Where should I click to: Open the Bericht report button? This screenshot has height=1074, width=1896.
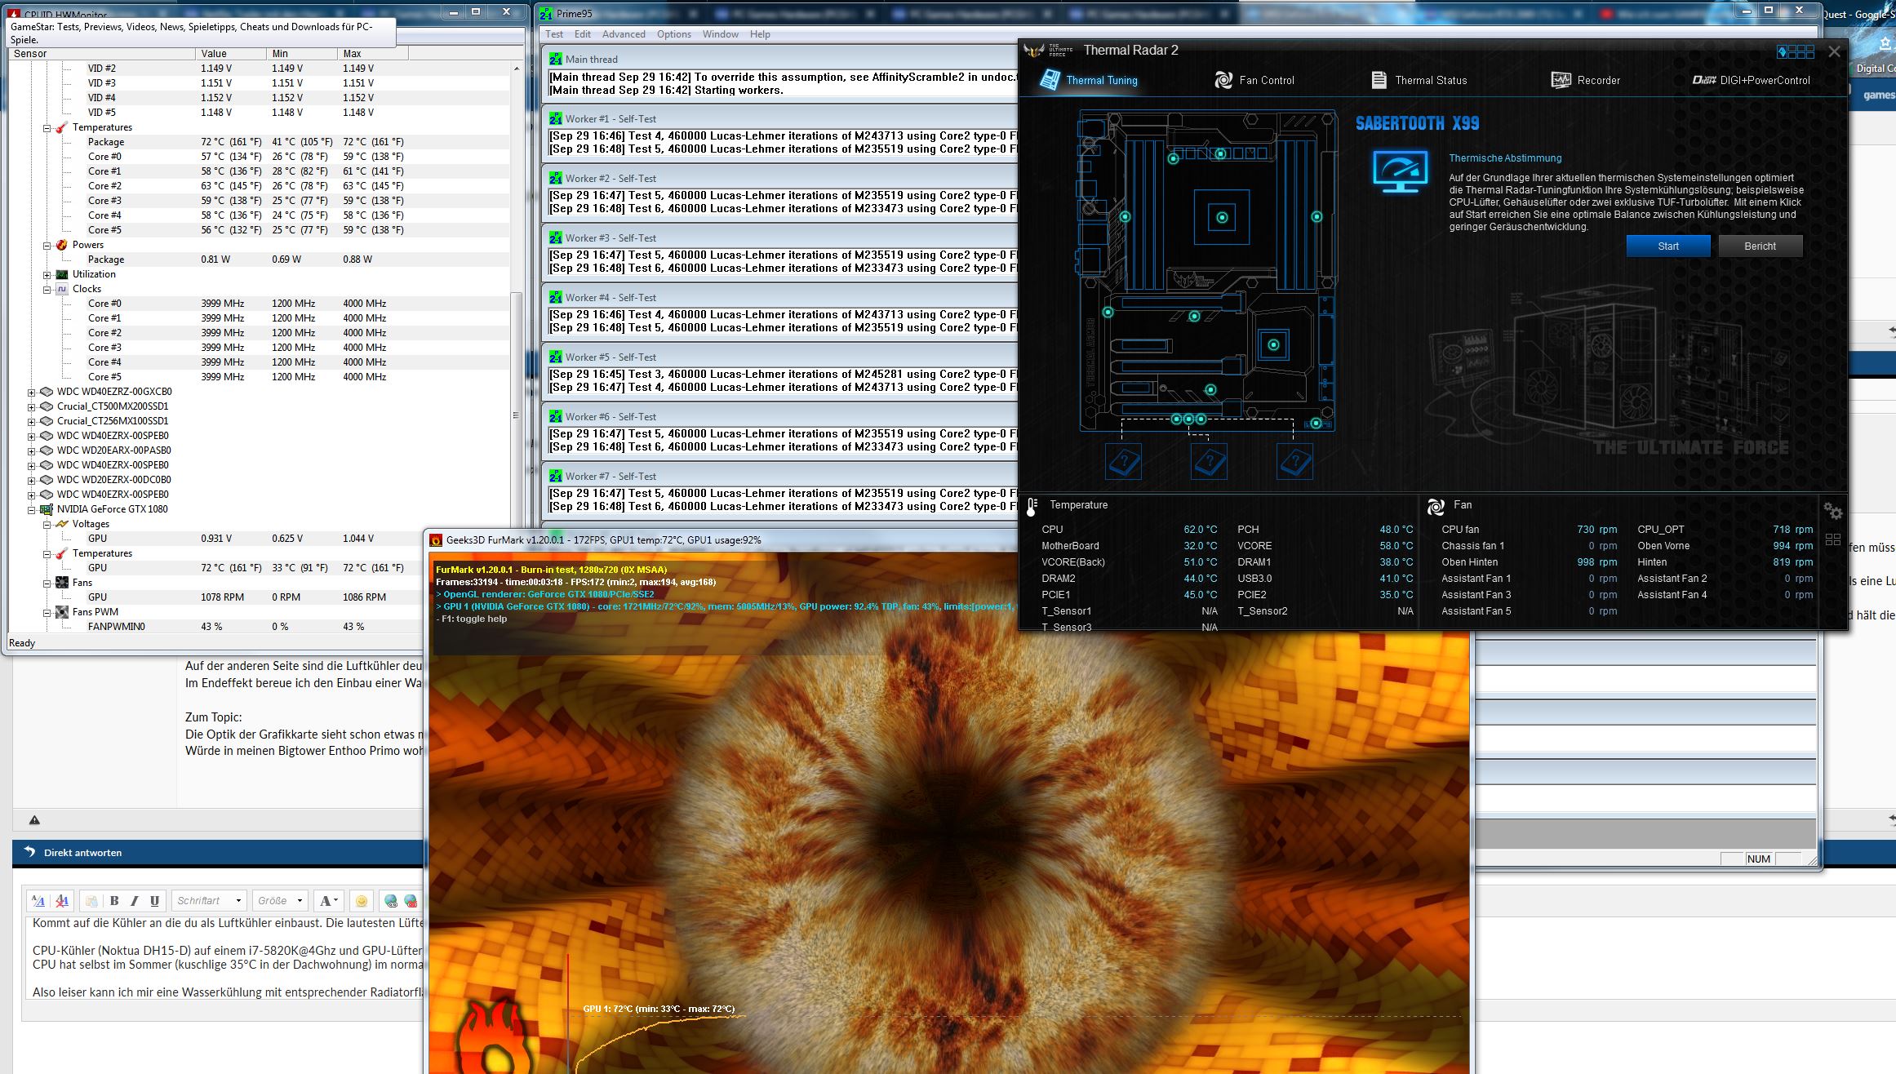pos(1761,246)
